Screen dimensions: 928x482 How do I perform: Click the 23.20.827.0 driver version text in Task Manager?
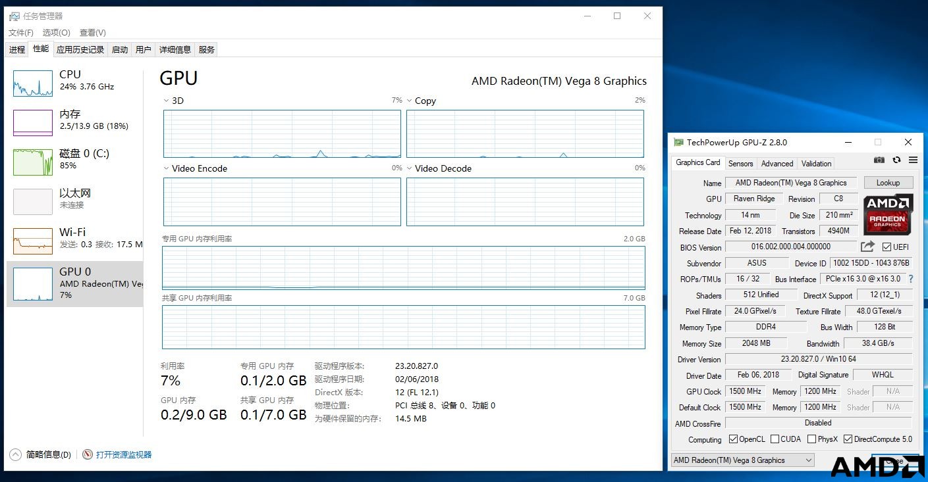416,366
